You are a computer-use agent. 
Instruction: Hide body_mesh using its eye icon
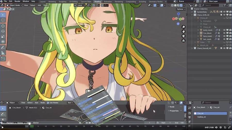[x=224, y=30]
